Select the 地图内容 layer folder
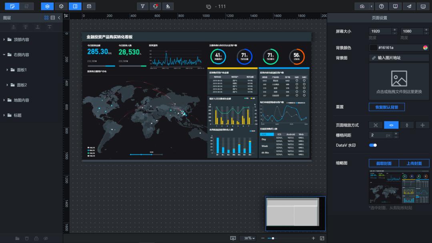 click(x=21, y=100)
